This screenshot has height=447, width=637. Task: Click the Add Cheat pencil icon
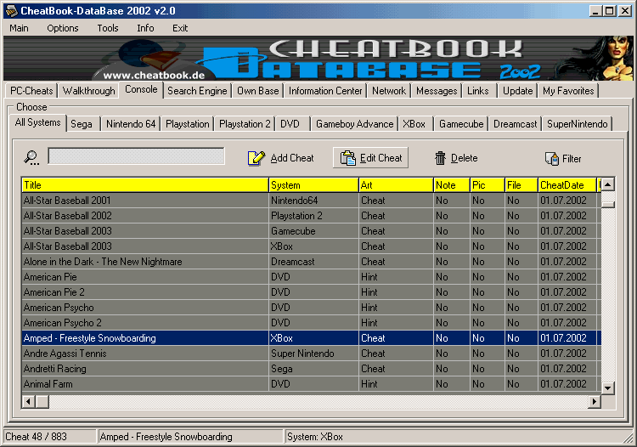[256, 158]
